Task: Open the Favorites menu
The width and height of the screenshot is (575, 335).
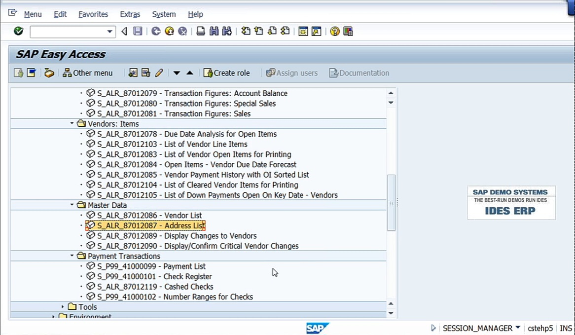Action: coord(93,14)
